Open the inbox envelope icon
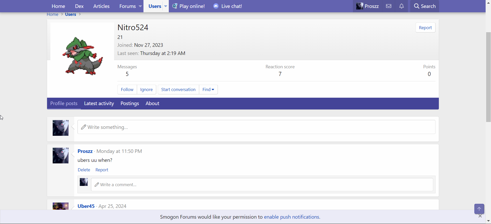 click(388, 6)
